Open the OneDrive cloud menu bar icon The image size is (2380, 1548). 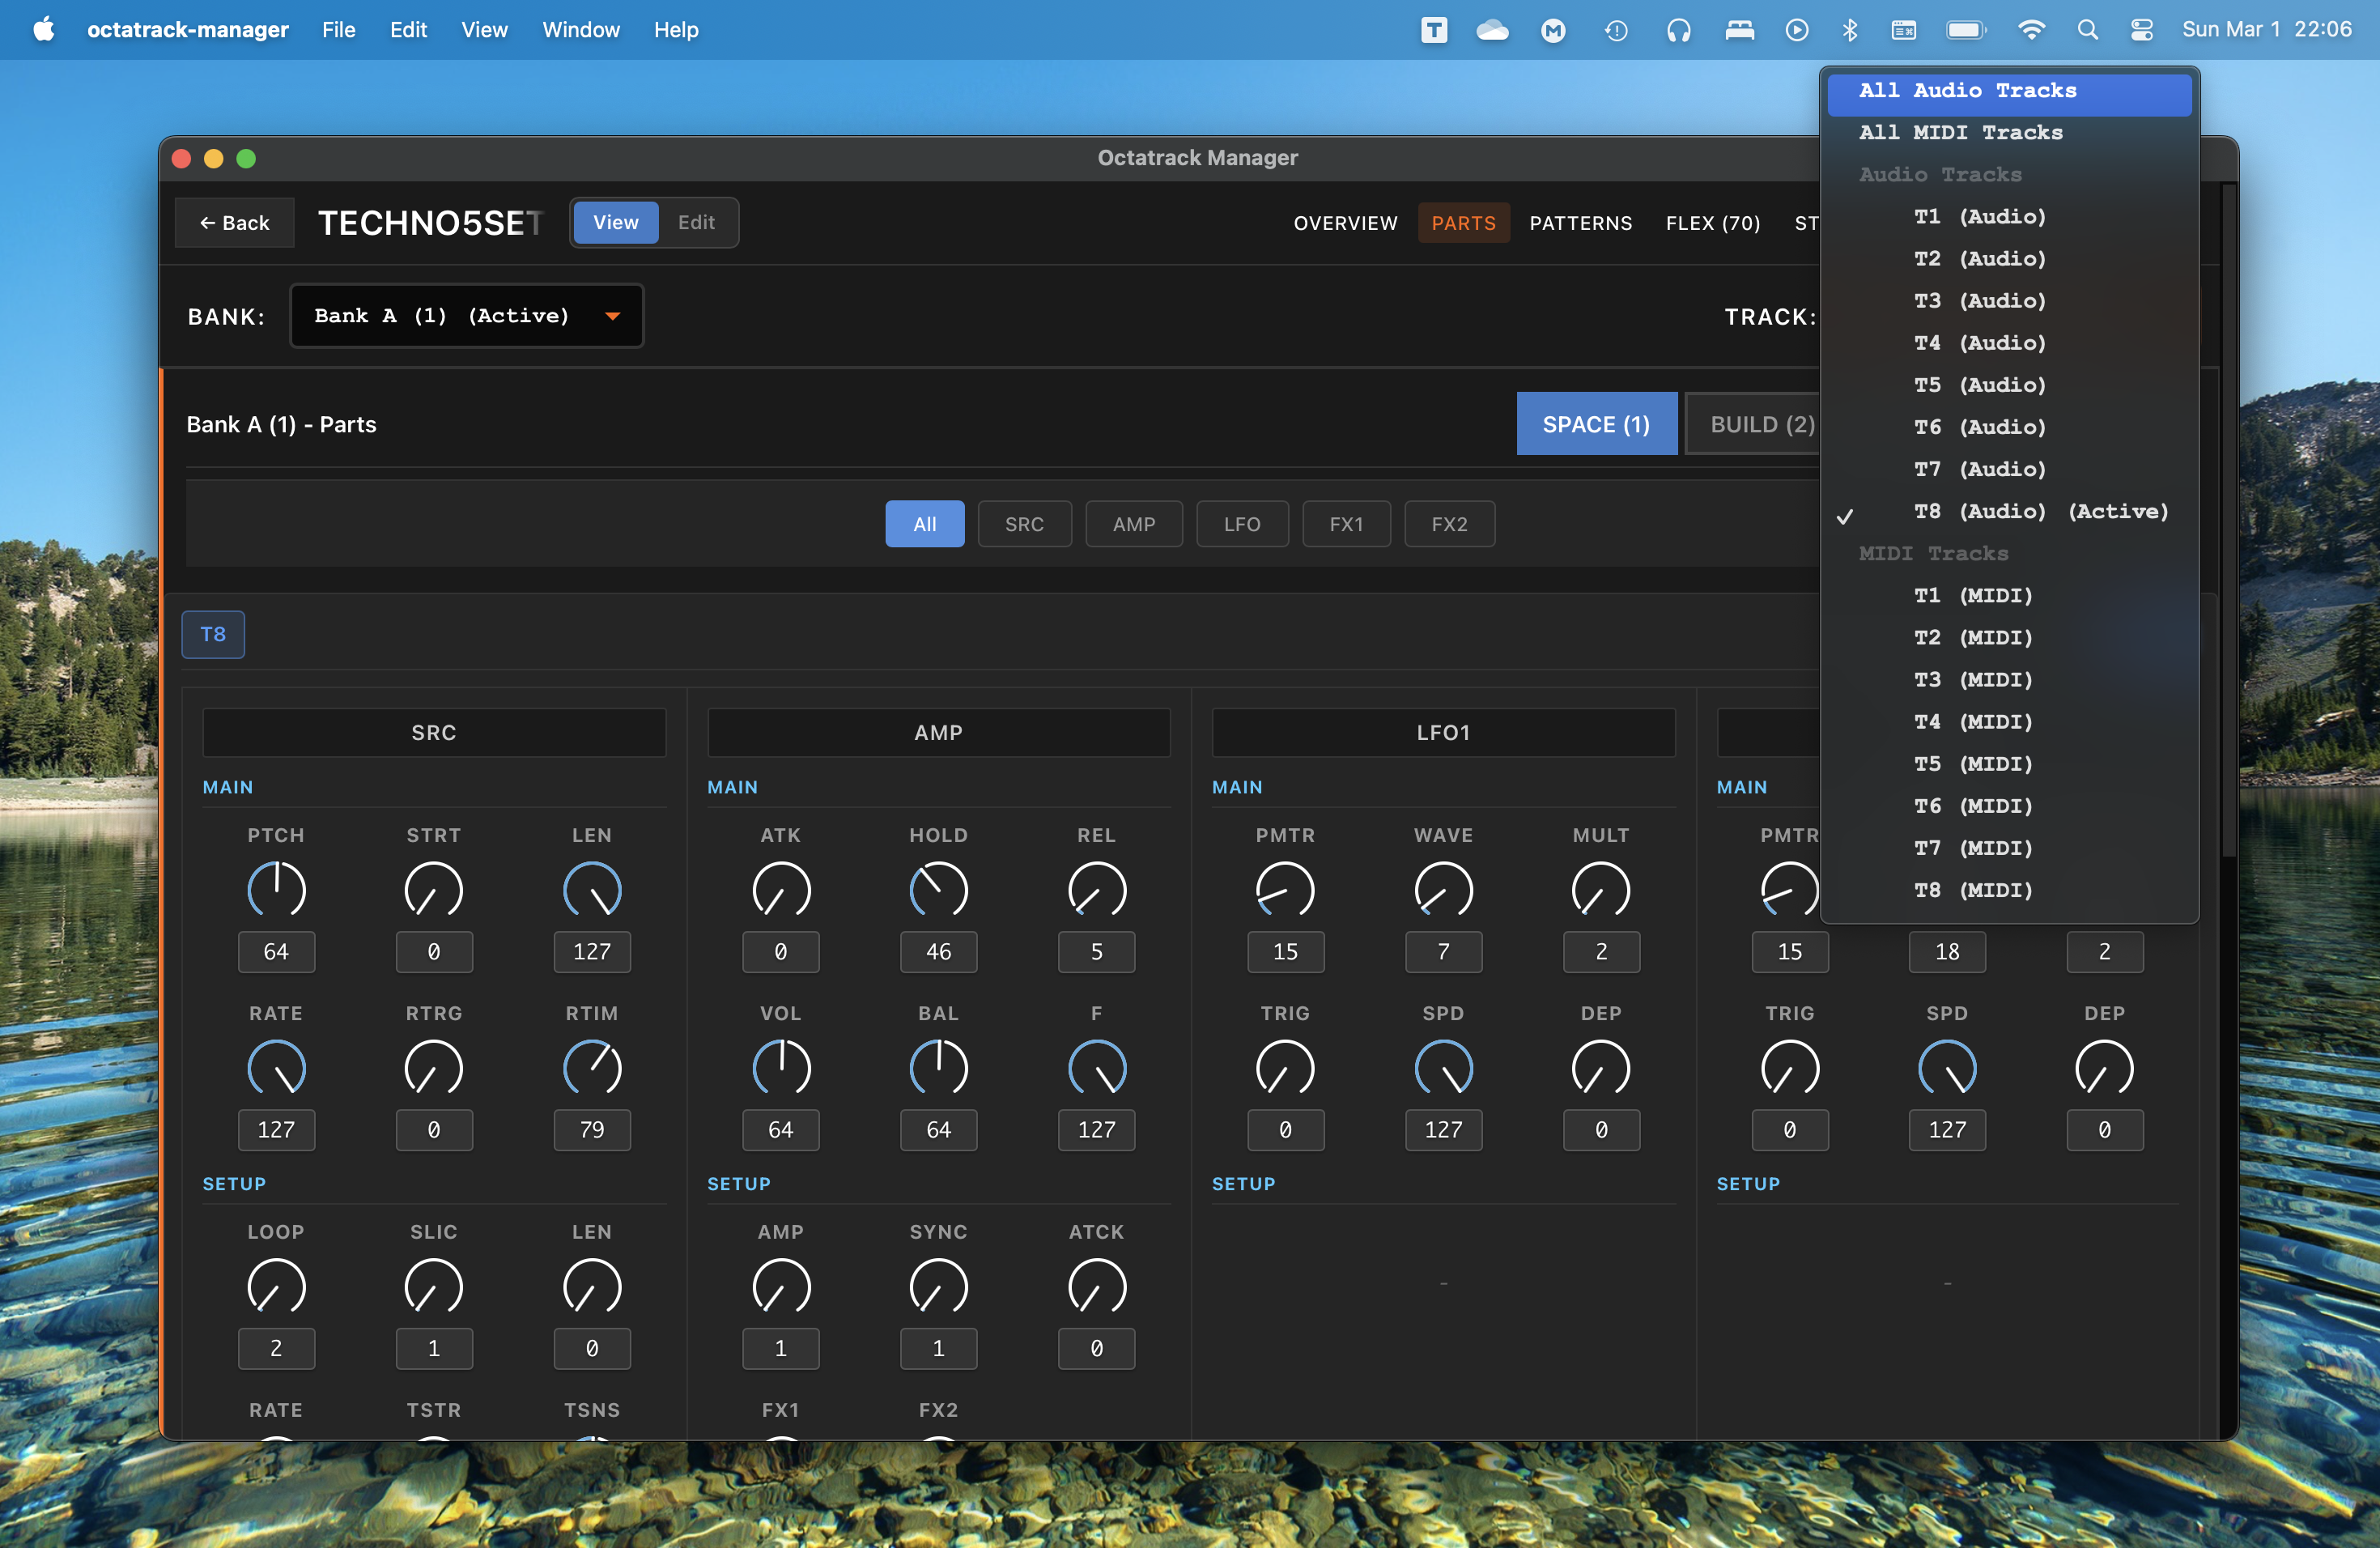click(1492, 30)
